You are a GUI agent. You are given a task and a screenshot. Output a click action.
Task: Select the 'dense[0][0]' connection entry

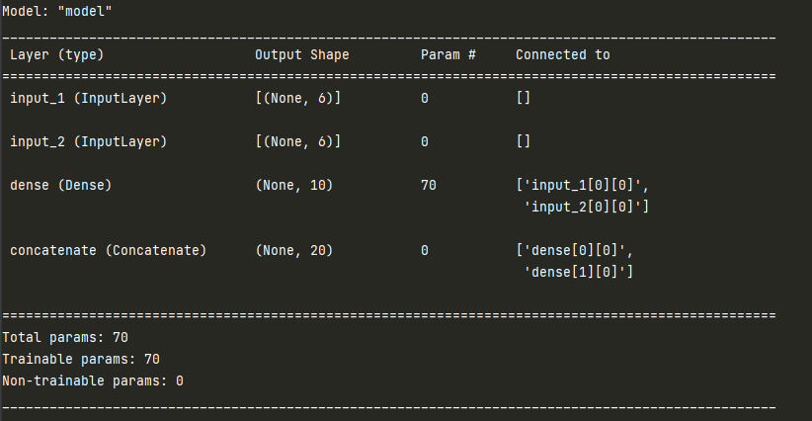(x=574, y=250)
